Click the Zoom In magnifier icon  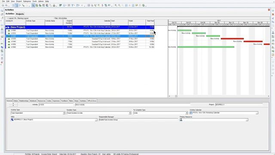tap(116, 6)
